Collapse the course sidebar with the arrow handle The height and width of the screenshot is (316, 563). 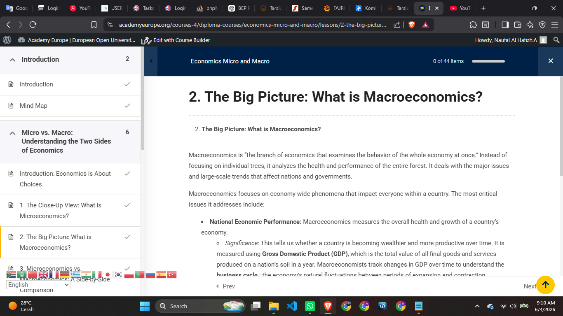coord(151,61)
